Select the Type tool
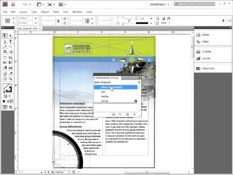Viewport: 233px width, 175px height. [11, 42]
